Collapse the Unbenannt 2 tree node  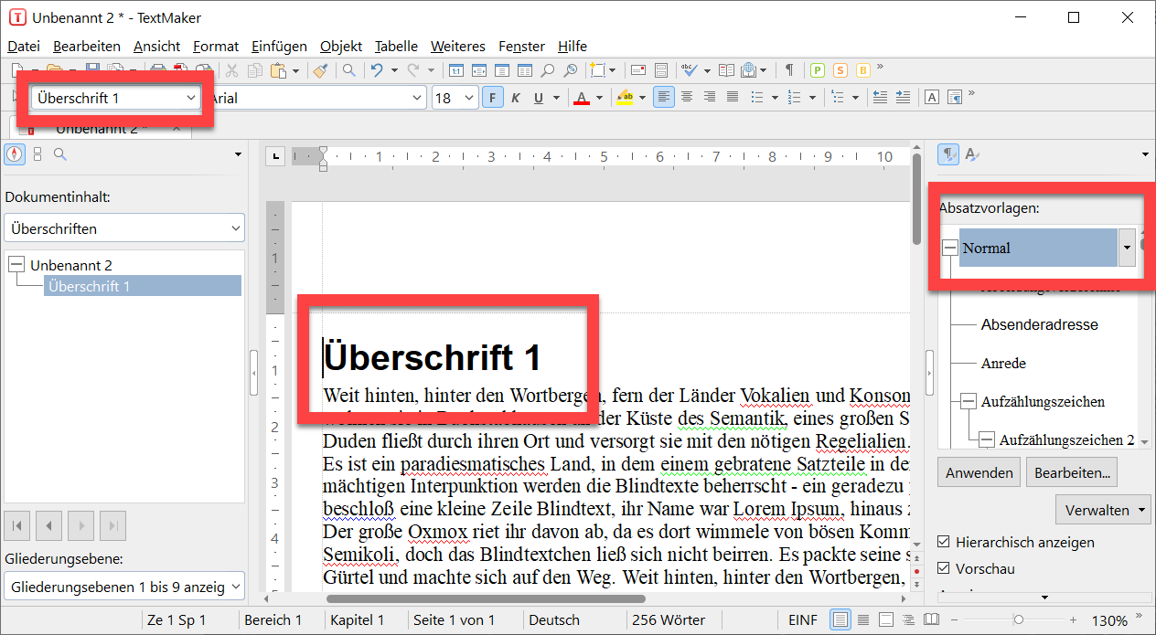pos(16,265)
